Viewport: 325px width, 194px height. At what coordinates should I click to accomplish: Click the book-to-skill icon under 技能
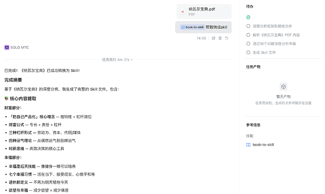coord(248,145)
